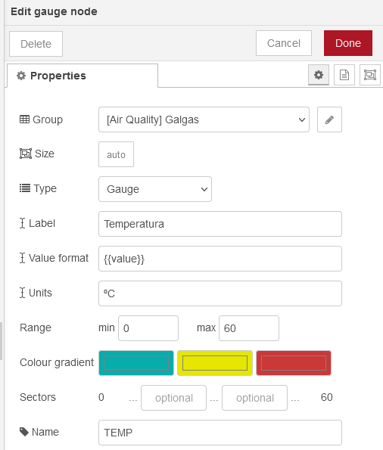Screen dimensions: 383x450
Task: Delete the gauge node
Action: [36, 44]
